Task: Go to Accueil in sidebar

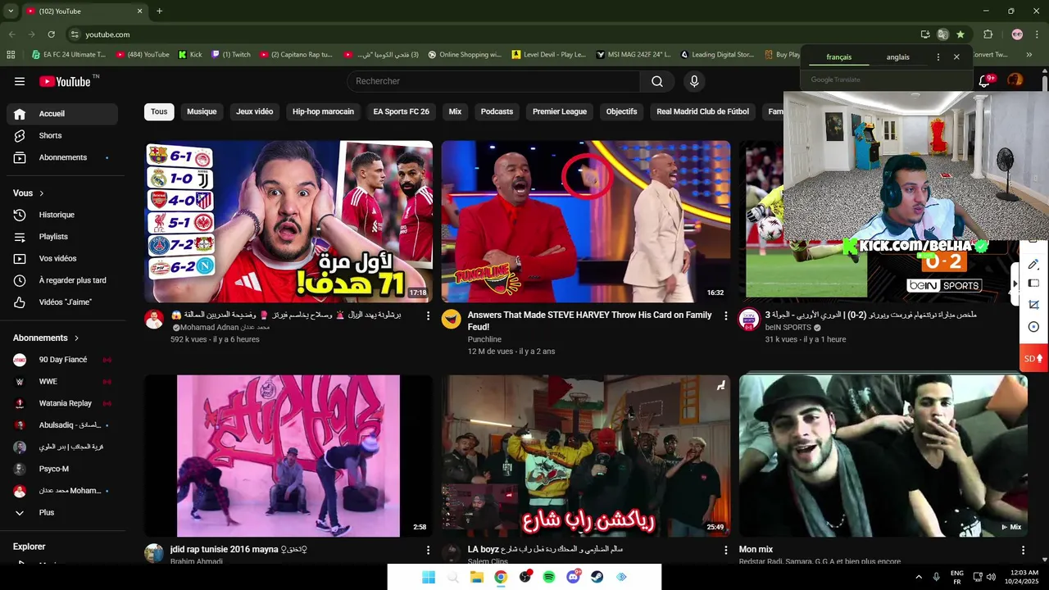Action: click(62, 114)
